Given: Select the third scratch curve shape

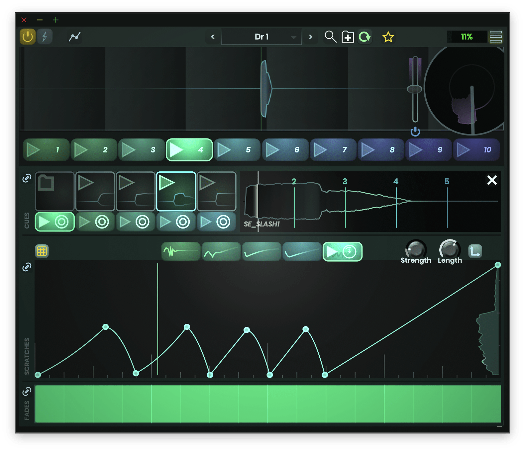Looking at the screenshot, I should pos(262,252).
